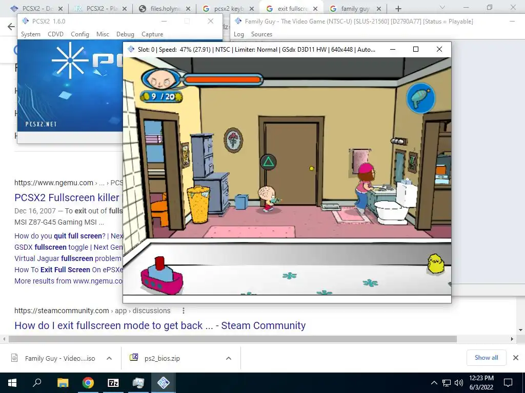Open the Family Guy iso download options
This screenshot has height=393, width=525.
(x=109, y=358)
